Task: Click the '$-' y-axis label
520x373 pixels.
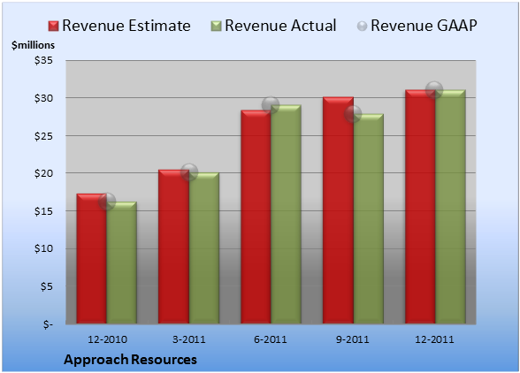Action: pyautogui.click(x=48, y=324)
